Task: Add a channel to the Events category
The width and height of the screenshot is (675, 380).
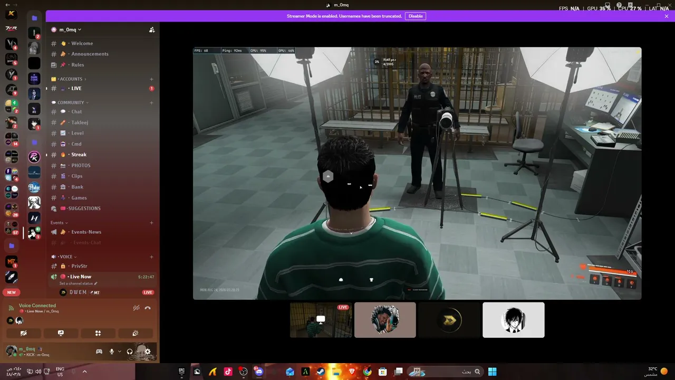Action: [151, 223]
